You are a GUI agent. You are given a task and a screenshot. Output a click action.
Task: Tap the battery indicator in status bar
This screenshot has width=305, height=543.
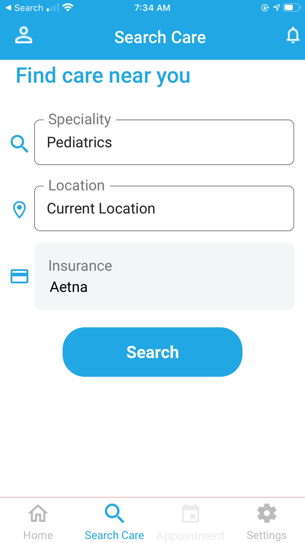coord(292,8)
